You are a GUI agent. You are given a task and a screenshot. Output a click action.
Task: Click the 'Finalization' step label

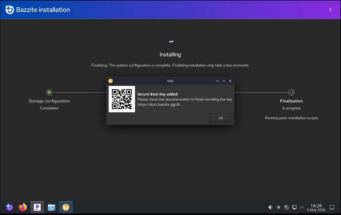[291, 101]
